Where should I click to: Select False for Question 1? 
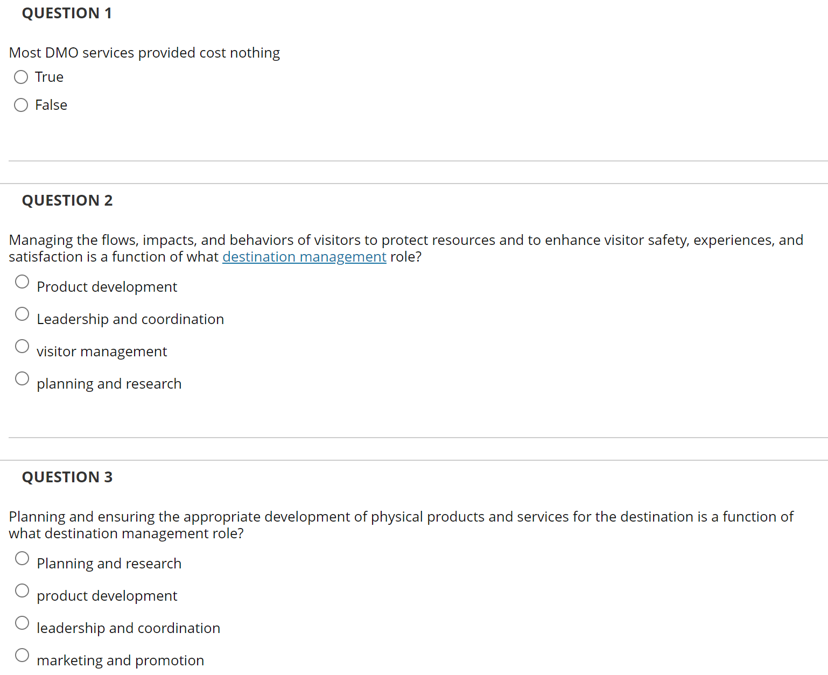pos(21,105)
